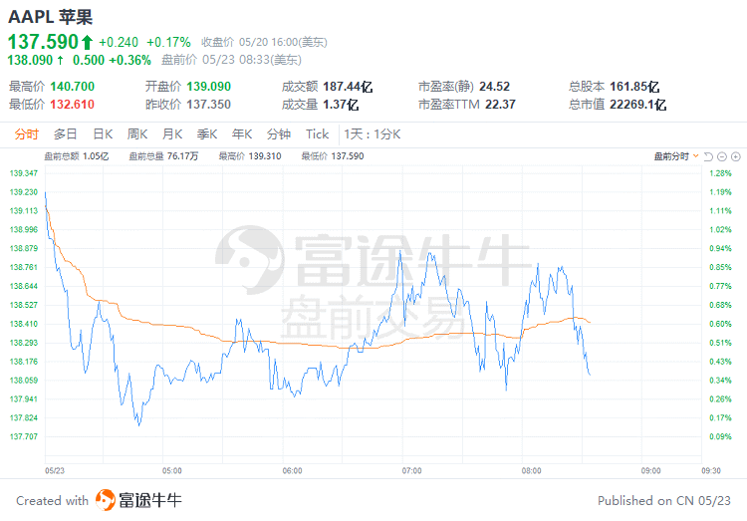The image size is (747, 521).
Task: Click the chart's 最高价 139.310 label
Action: [250, 156]
